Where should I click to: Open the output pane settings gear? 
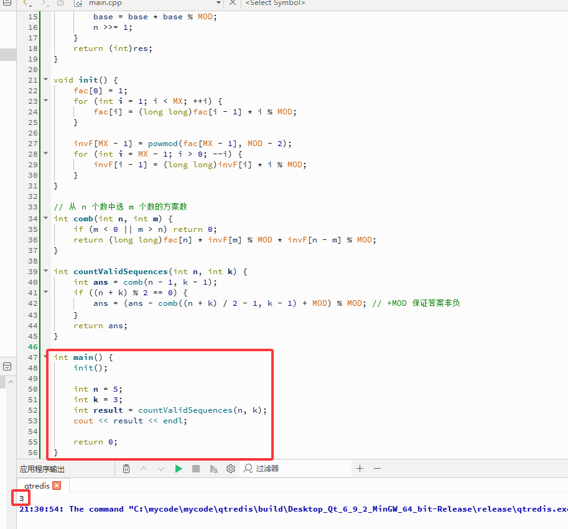231,469
